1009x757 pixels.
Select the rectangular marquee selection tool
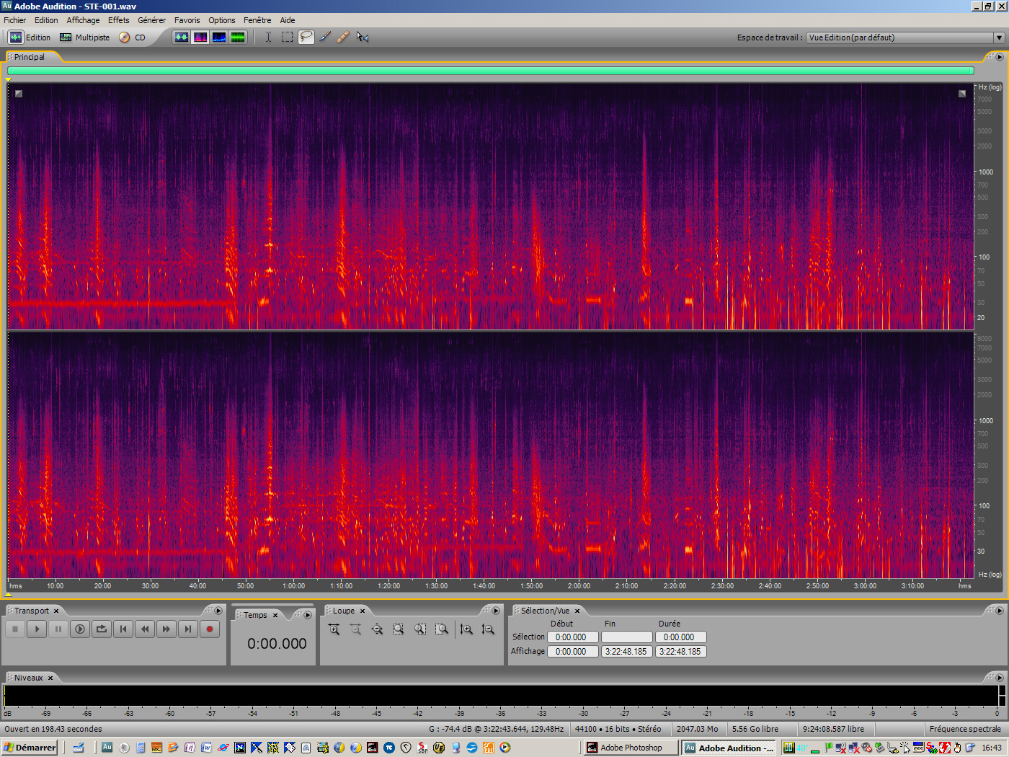tap(287, 37)
